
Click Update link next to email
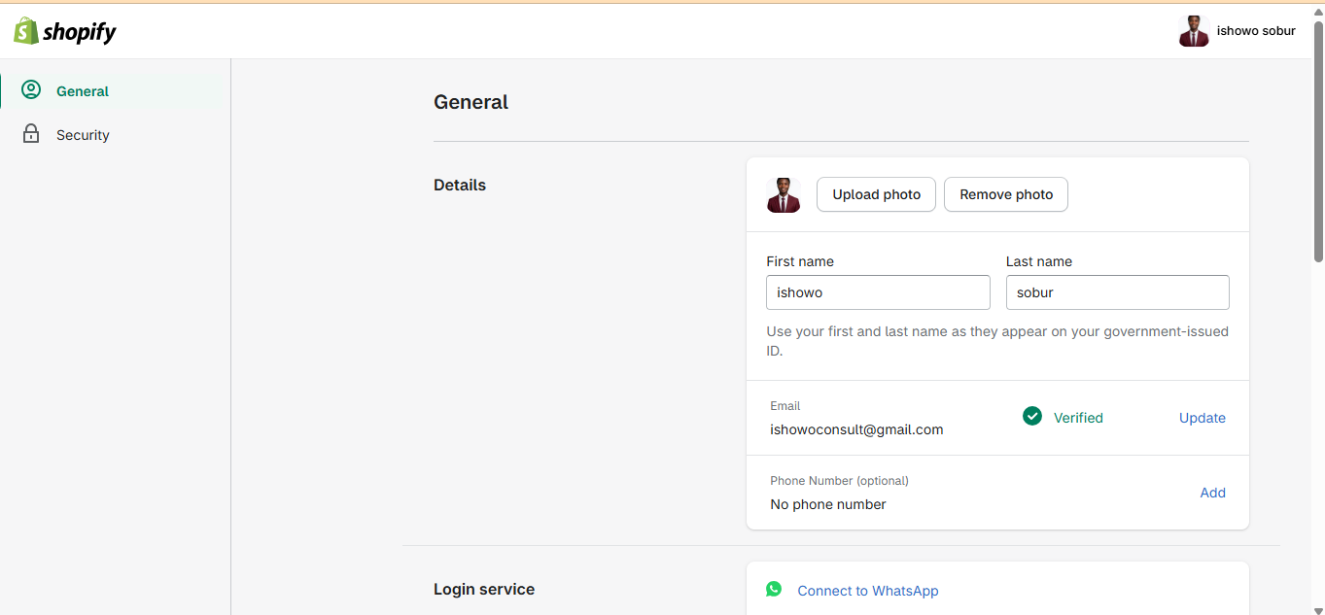tap(1203, 418)
